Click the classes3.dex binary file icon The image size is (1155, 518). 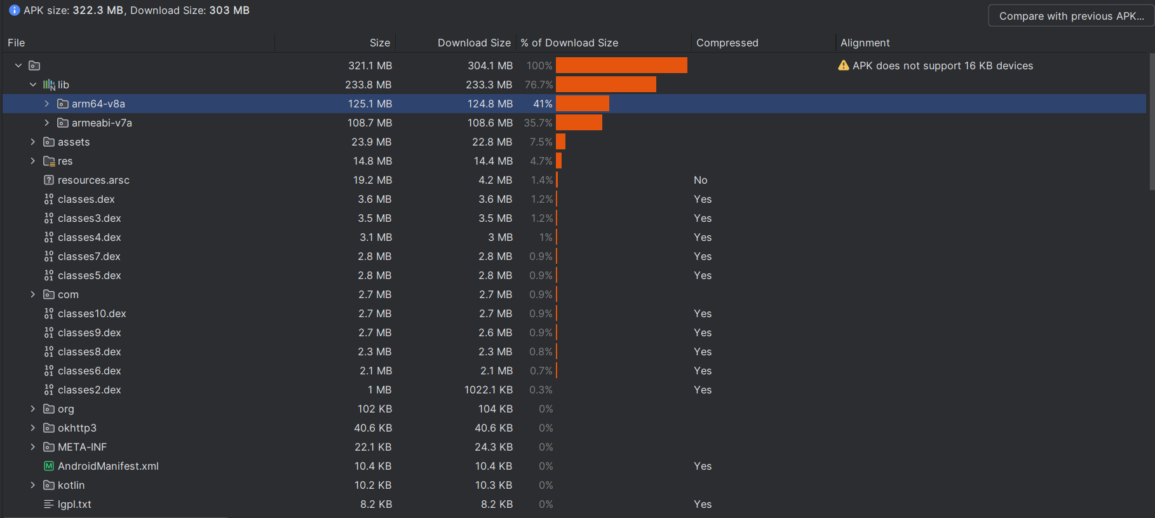49,218
